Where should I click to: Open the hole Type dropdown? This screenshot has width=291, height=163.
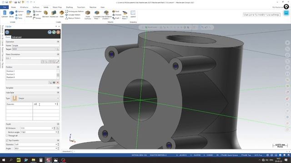pyautogui.click(x=35, y=98)
